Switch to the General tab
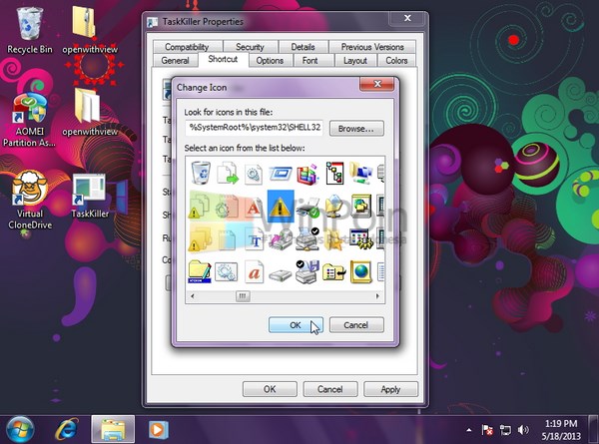Screen dimensions: 599x444 (x=176, y=60)
